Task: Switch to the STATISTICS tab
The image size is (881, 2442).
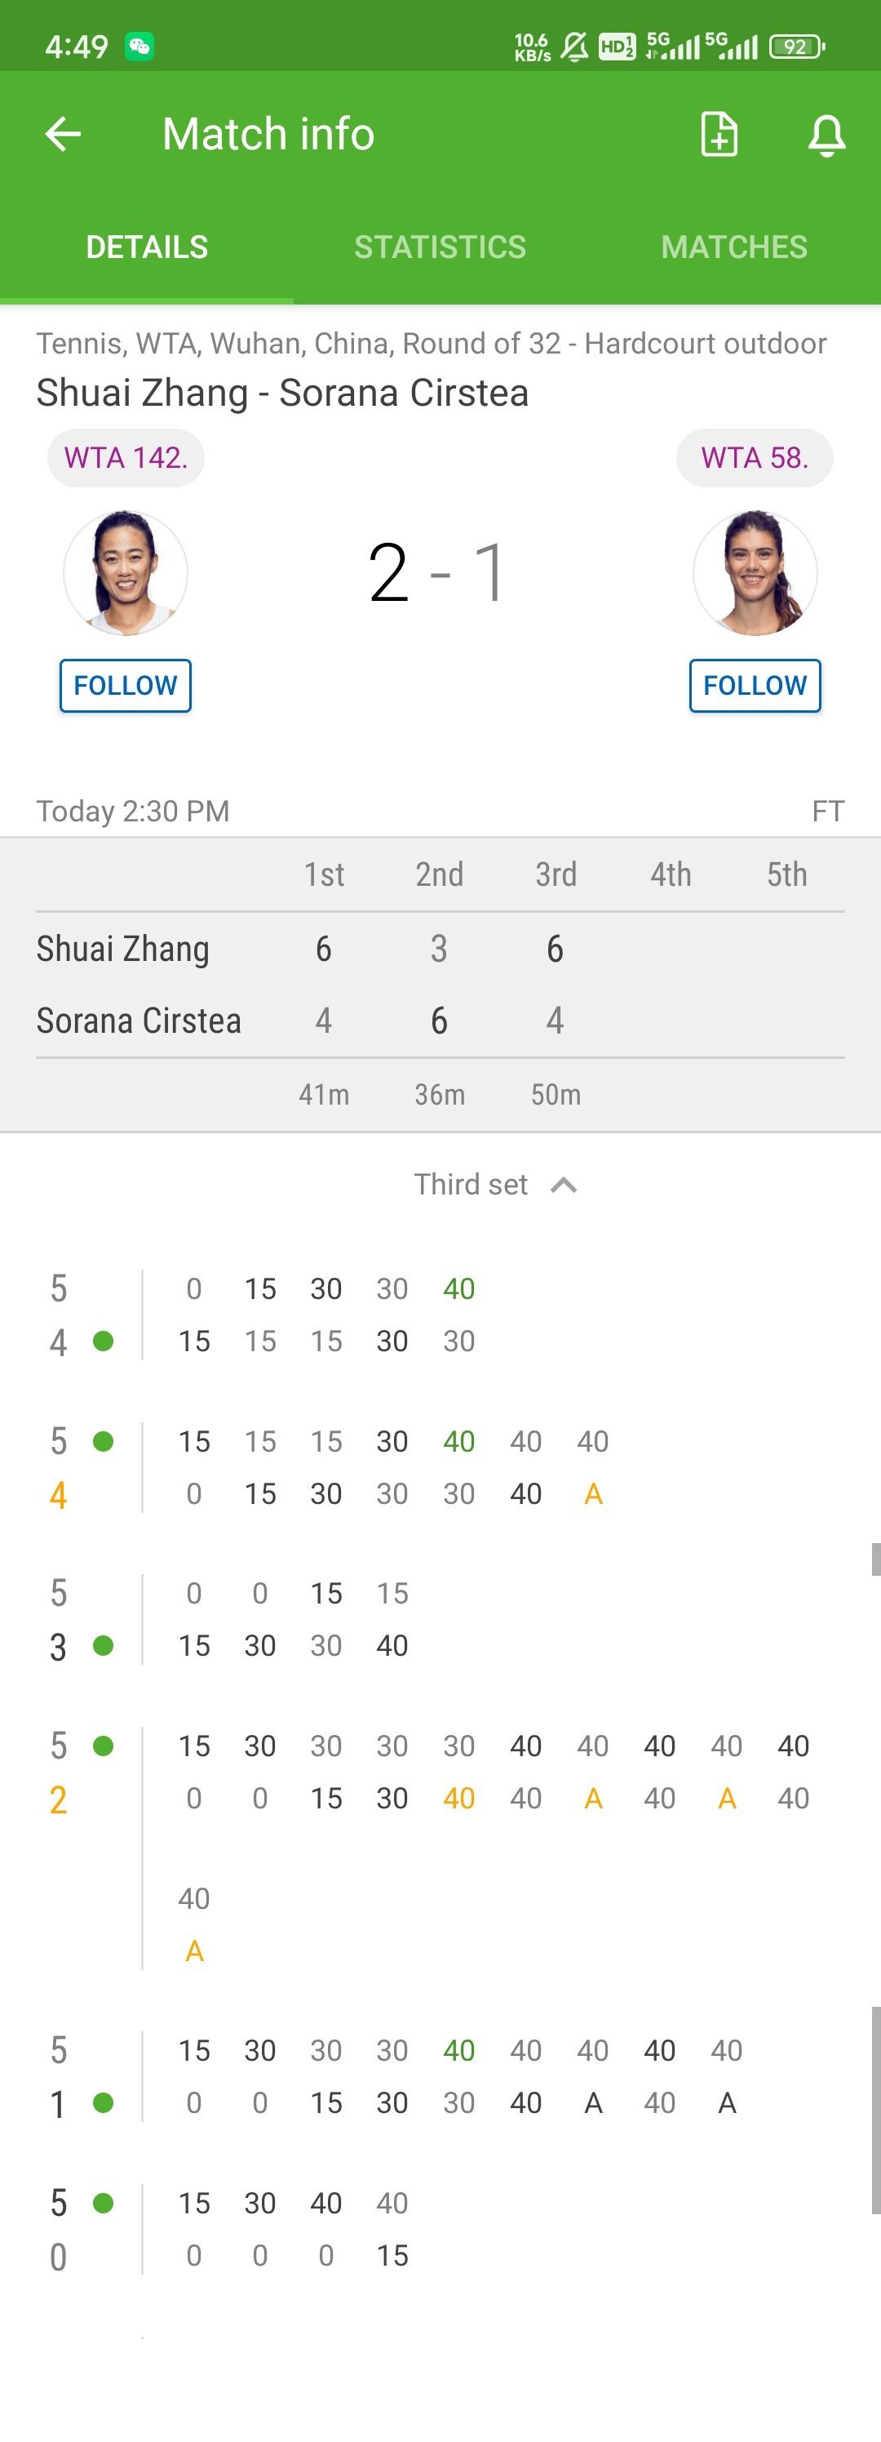Action: point(440,247)
